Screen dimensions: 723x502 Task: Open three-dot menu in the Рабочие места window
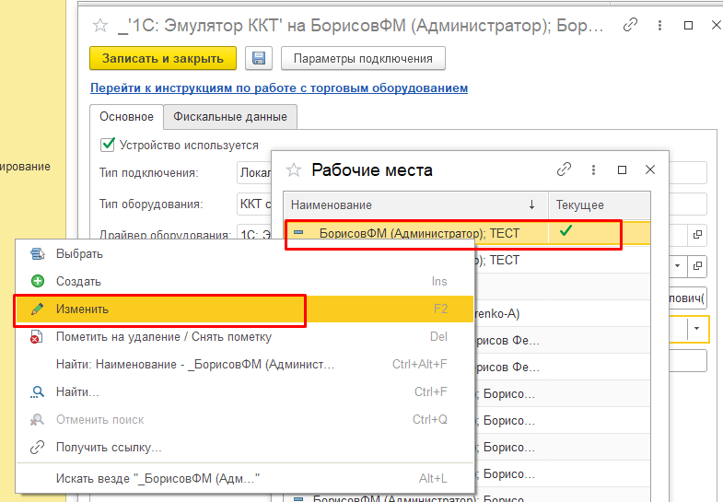(x=593, y=170)
